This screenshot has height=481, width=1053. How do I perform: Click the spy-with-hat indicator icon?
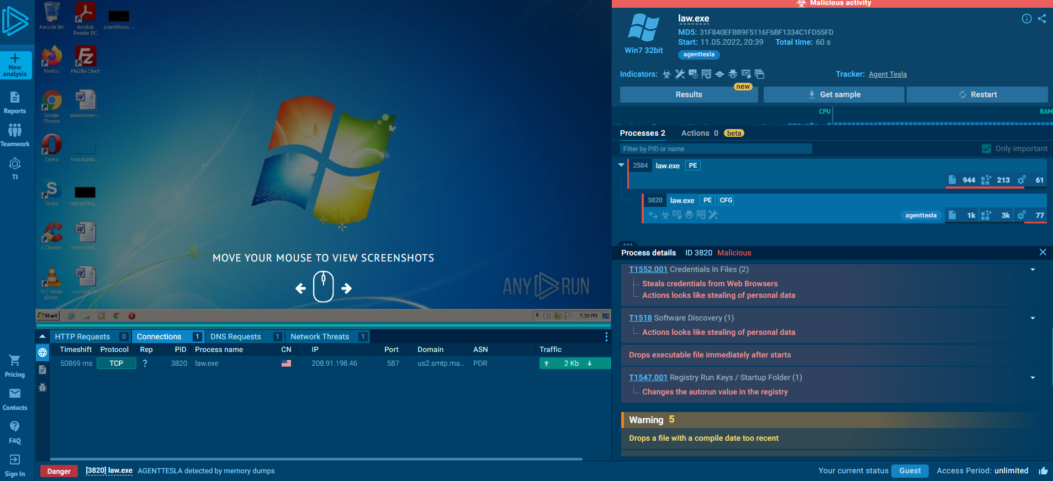733,74
